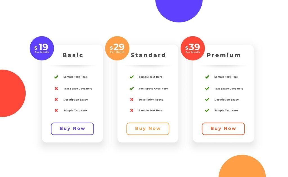
Task: Click Standard's red X beside Description Space
Action: [x=132, y=99]
